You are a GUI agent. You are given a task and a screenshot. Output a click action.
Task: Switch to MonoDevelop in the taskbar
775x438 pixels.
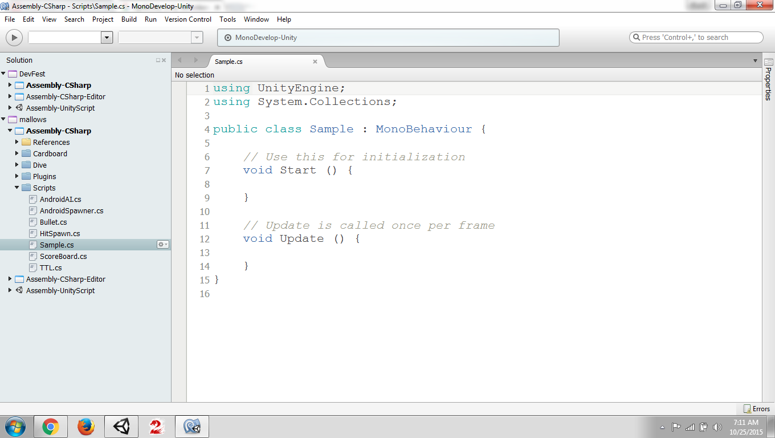(x=192, y=427)
